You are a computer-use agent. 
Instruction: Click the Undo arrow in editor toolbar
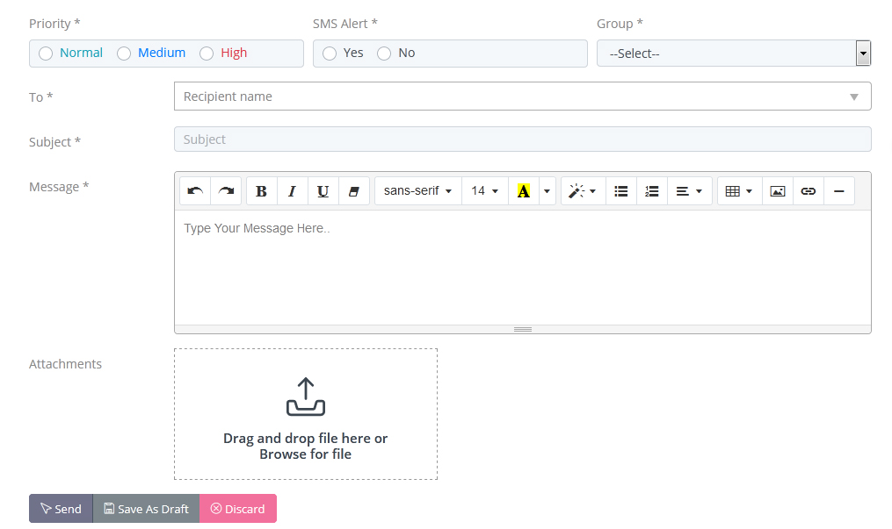coord(195,191)
